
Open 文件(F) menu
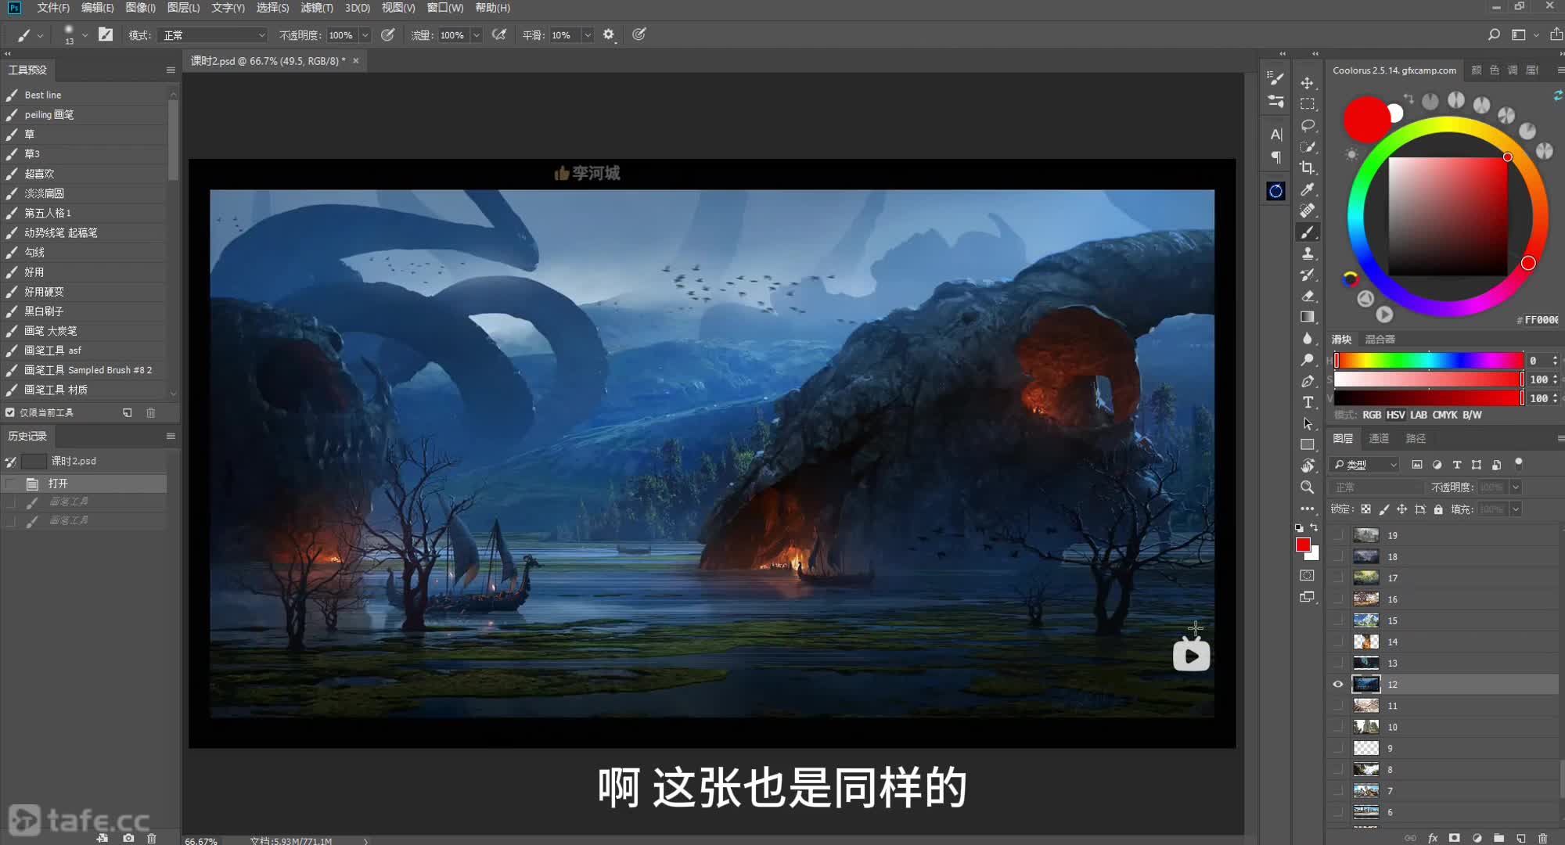click(x=53, y=8)
